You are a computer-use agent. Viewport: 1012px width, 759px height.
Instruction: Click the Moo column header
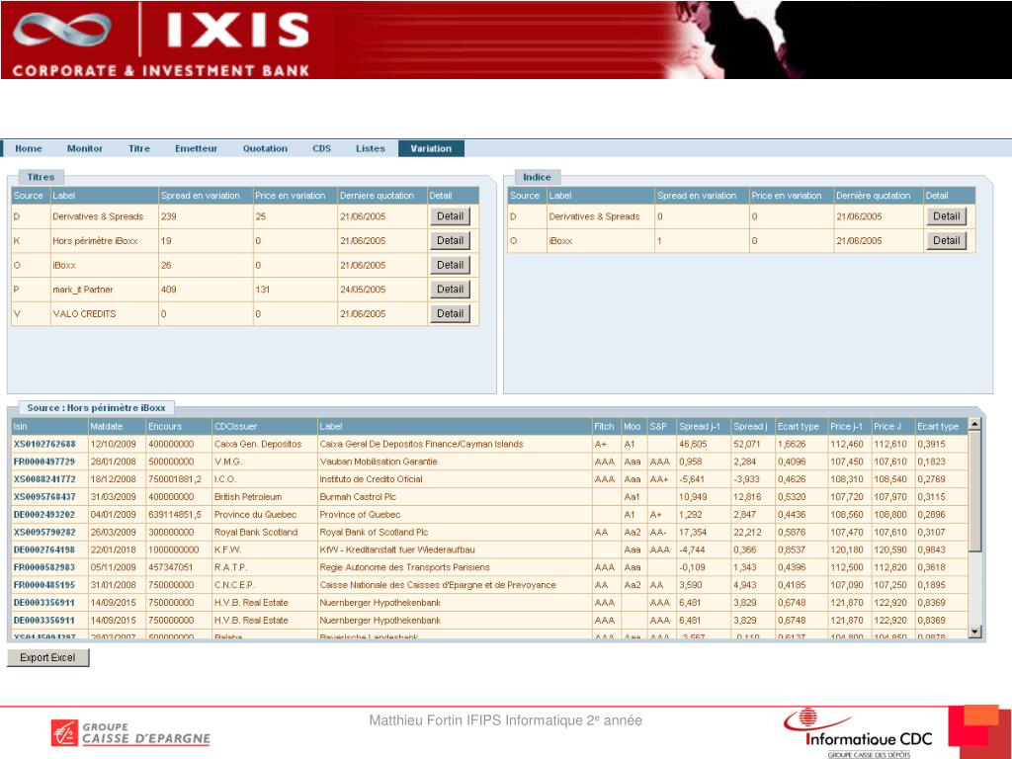click(633, 427)
